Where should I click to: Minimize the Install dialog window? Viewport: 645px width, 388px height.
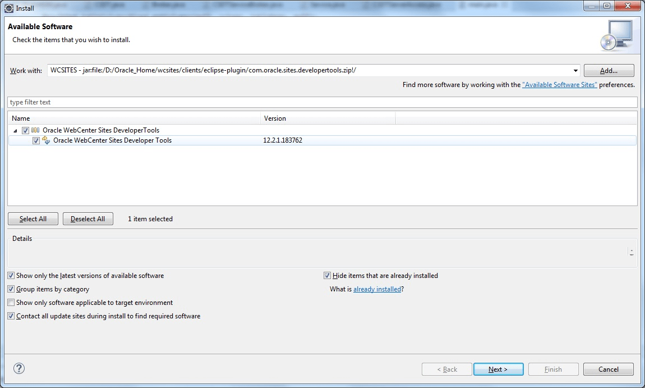(592, 6)
